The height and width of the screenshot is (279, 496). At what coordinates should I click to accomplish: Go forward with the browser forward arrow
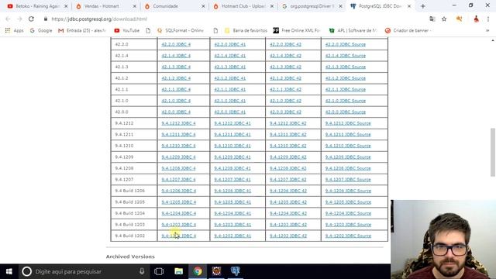[19, 19]
